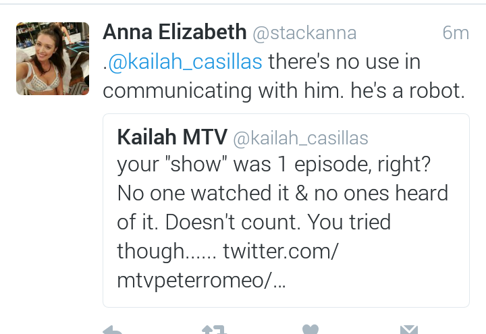Open the envelope direct message icon
This screenshot has height=334, width=486.
tap(409, 329)
